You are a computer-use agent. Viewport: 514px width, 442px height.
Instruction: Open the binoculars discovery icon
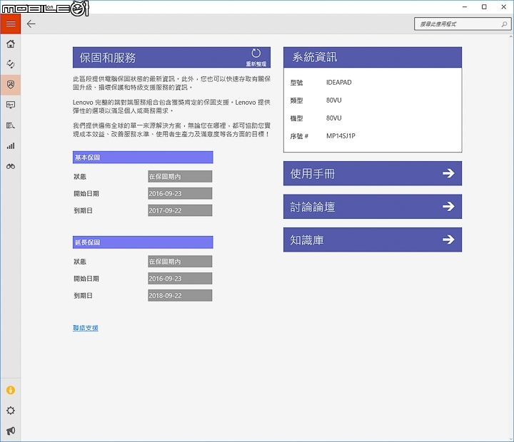pyautogui.click(x=11, y=166)
